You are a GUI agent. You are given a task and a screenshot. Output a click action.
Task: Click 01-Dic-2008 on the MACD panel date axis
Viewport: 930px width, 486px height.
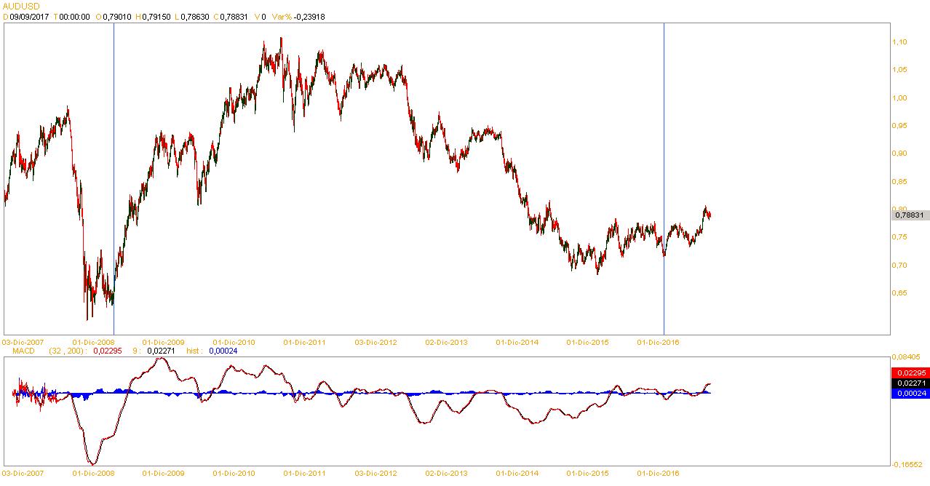coord(94,473)
